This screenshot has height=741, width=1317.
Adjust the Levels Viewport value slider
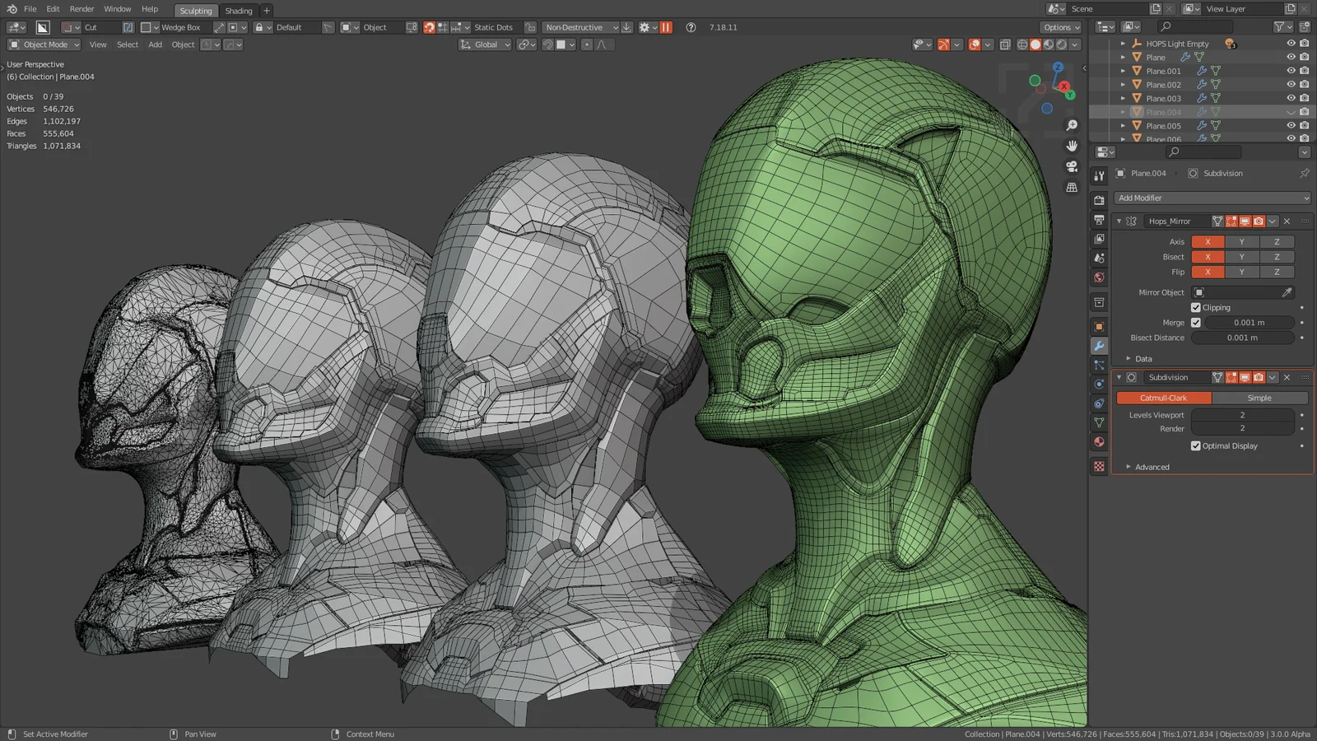point(1243,415)
